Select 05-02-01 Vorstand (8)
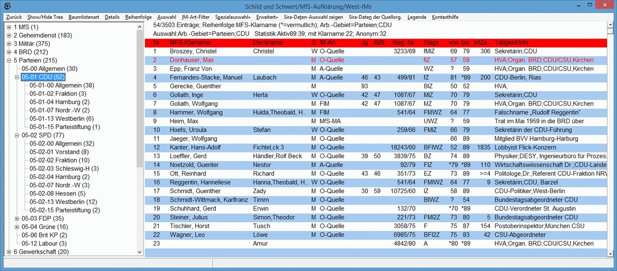The image size is (617, 271). (x=59, y=152)
